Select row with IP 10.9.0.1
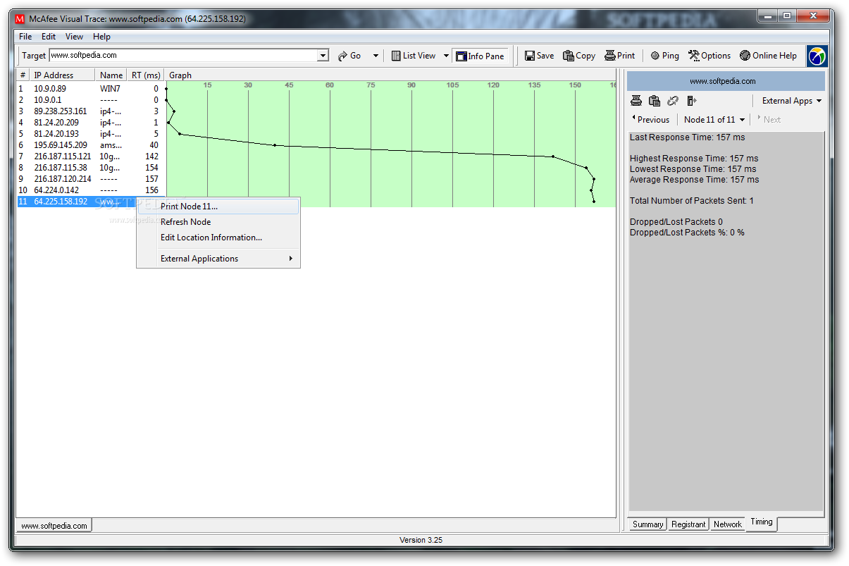The height and width of the screenshot is (566, 849). 91,100
